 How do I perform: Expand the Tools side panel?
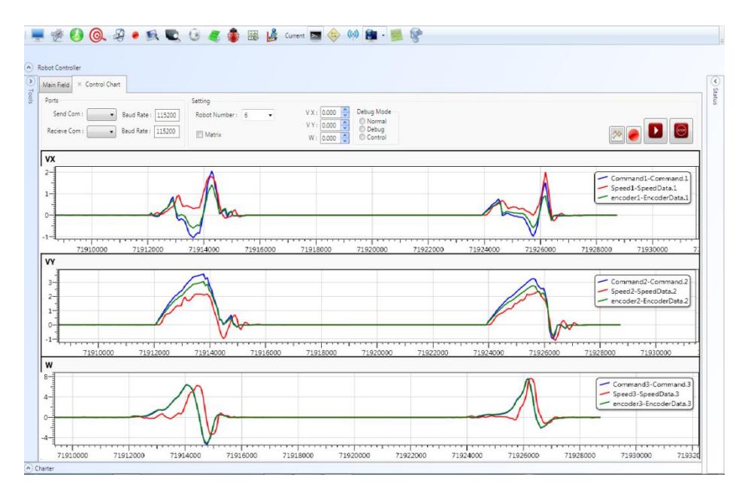pyautogui.click(x=31, y=81)
